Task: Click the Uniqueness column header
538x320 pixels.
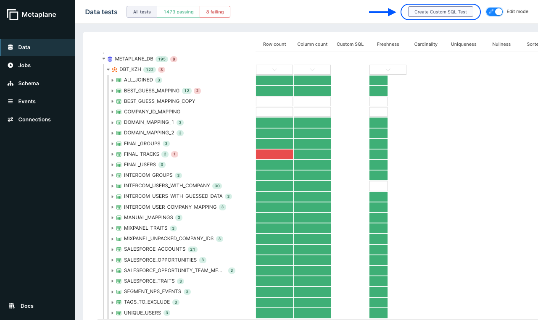Action: click(464, 44)
